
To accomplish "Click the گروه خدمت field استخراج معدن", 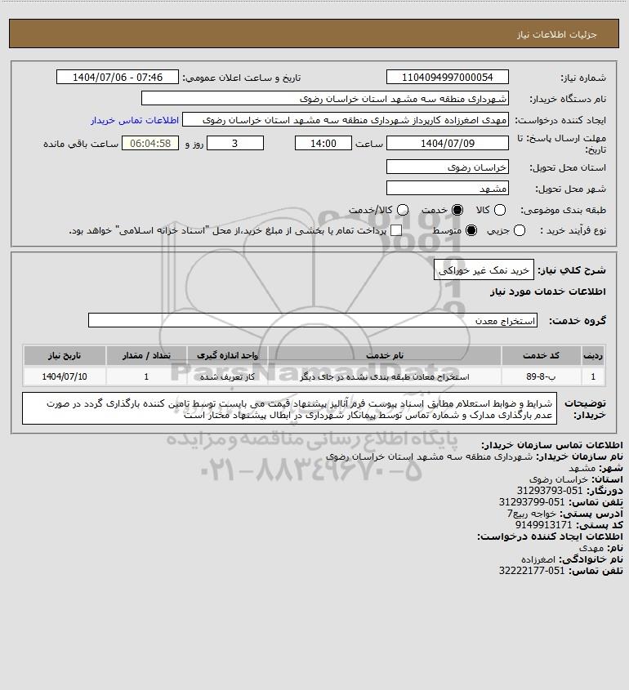I will 313,320.
